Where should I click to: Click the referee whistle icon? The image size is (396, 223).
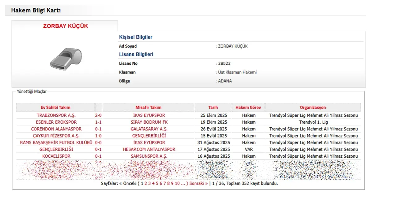tap(66, 59)
